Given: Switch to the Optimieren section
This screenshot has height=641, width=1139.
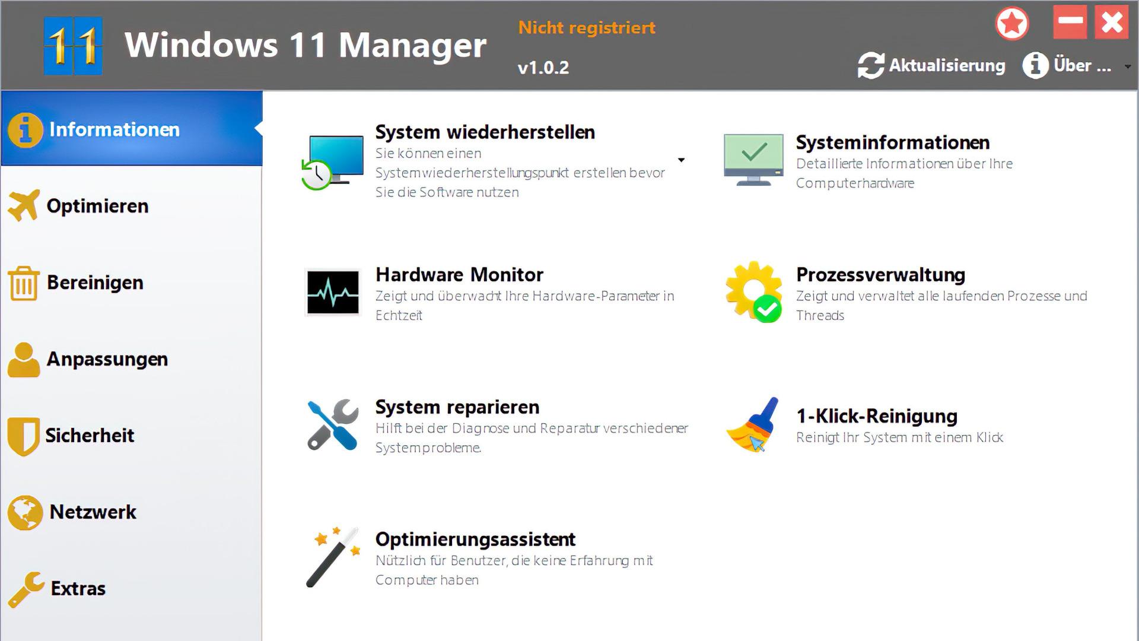Looking at the screenshot, I should click(x=132, y=205).
